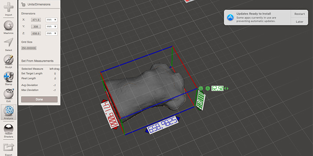Screen dimensions: 313x156
Task: Click the Set From Measurements heading
Action: 37,61
